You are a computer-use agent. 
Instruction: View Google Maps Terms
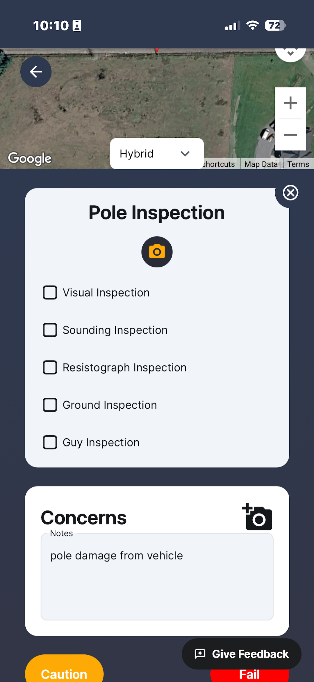click(298, 164)
